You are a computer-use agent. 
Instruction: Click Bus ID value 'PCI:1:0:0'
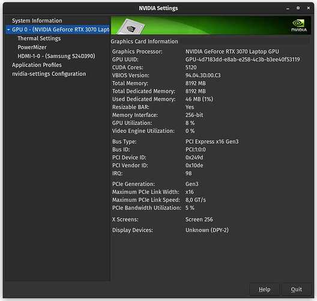click(196, 149)
